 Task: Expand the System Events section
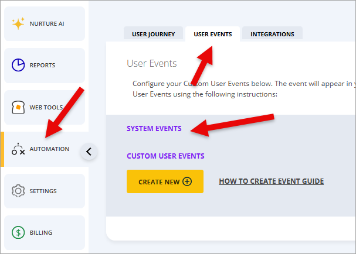point(154,129)
